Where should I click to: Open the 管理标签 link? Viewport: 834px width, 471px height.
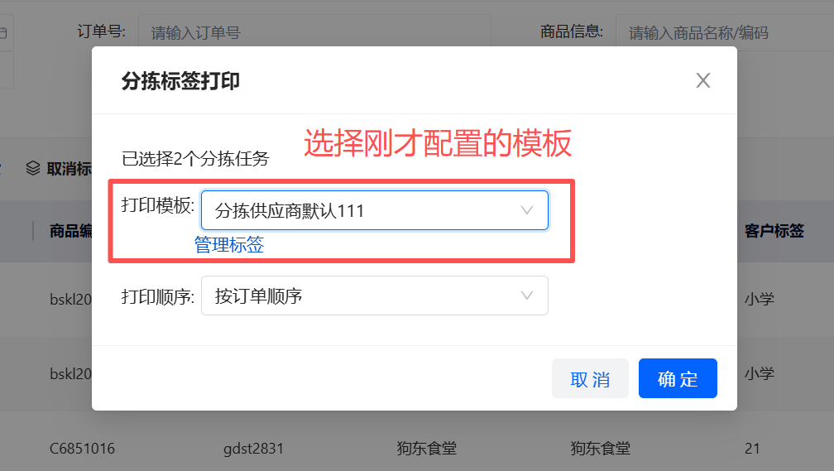click(229, 245)
